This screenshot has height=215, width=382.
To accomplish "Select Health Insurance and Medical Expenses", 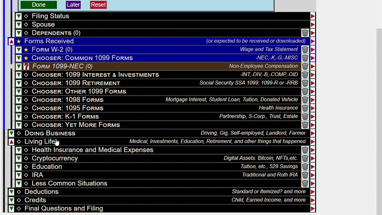I will (93, 150).
